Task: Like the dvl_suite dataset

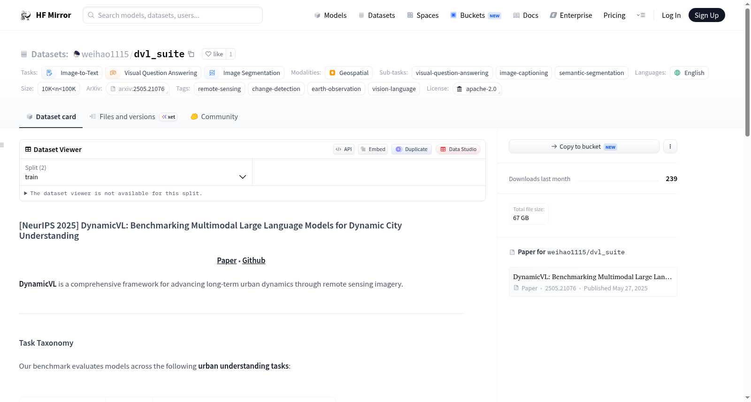Action: [x=214, y=54]
